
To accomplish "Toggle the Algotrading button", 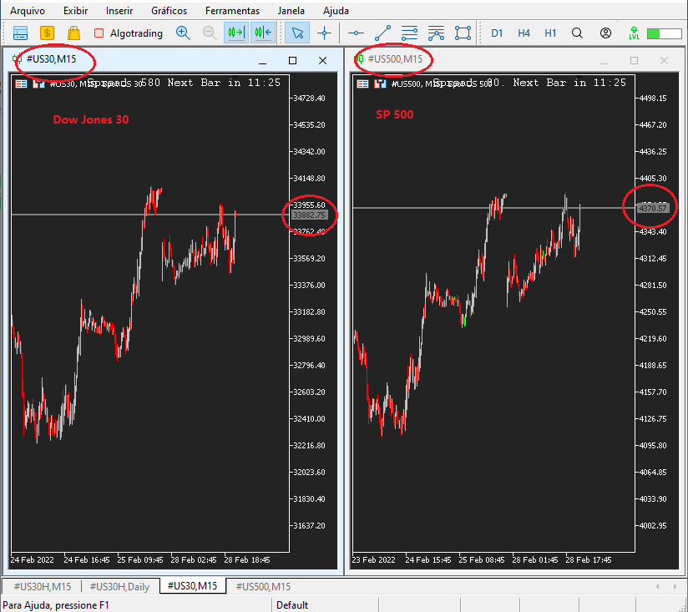I will coord(128,33).
